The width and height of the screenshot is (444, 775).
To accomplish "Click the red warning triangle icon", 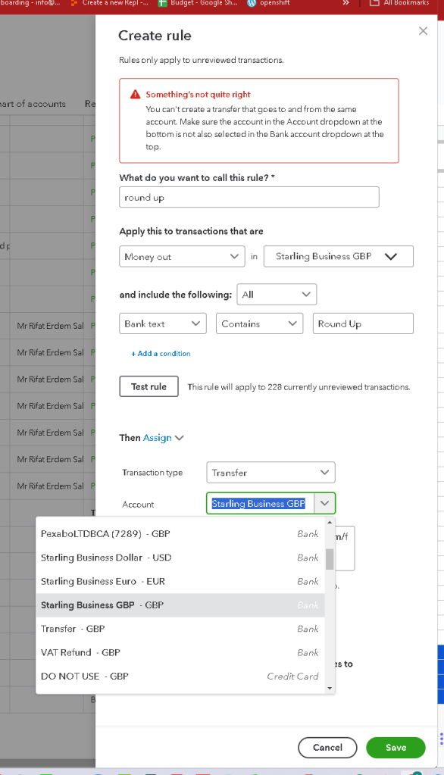I will click(135, 94).
